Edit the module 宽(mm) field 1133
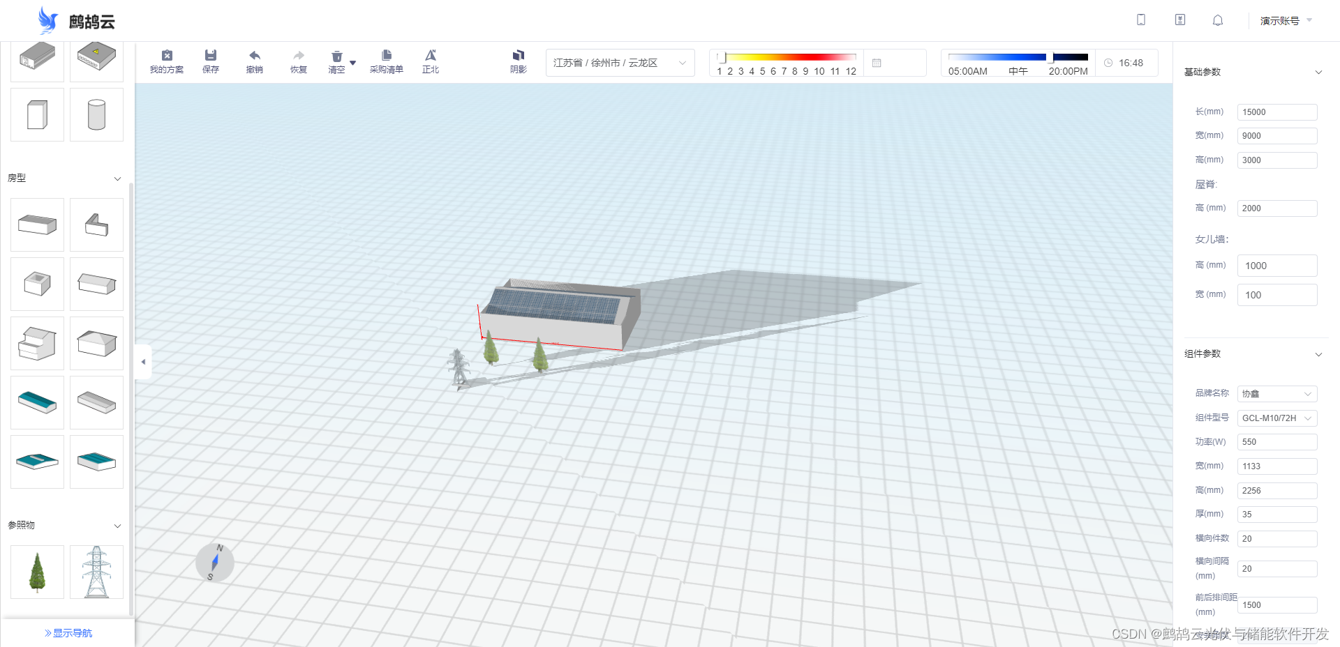The width and height of the screenshot is (1340, 647). 1277,466
